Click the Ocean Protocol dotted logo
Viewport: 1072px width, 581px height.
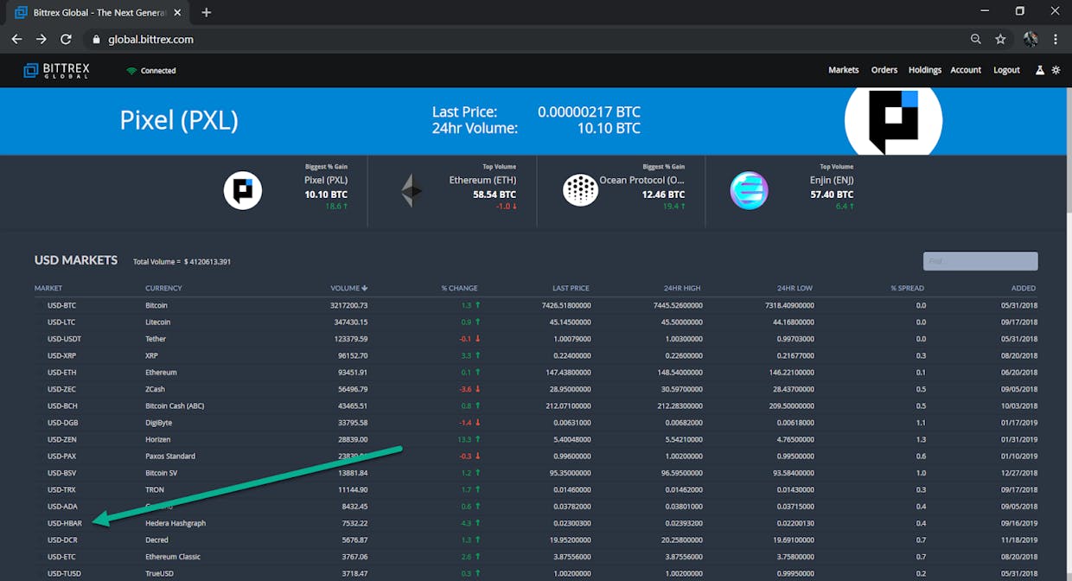point(581,190)
